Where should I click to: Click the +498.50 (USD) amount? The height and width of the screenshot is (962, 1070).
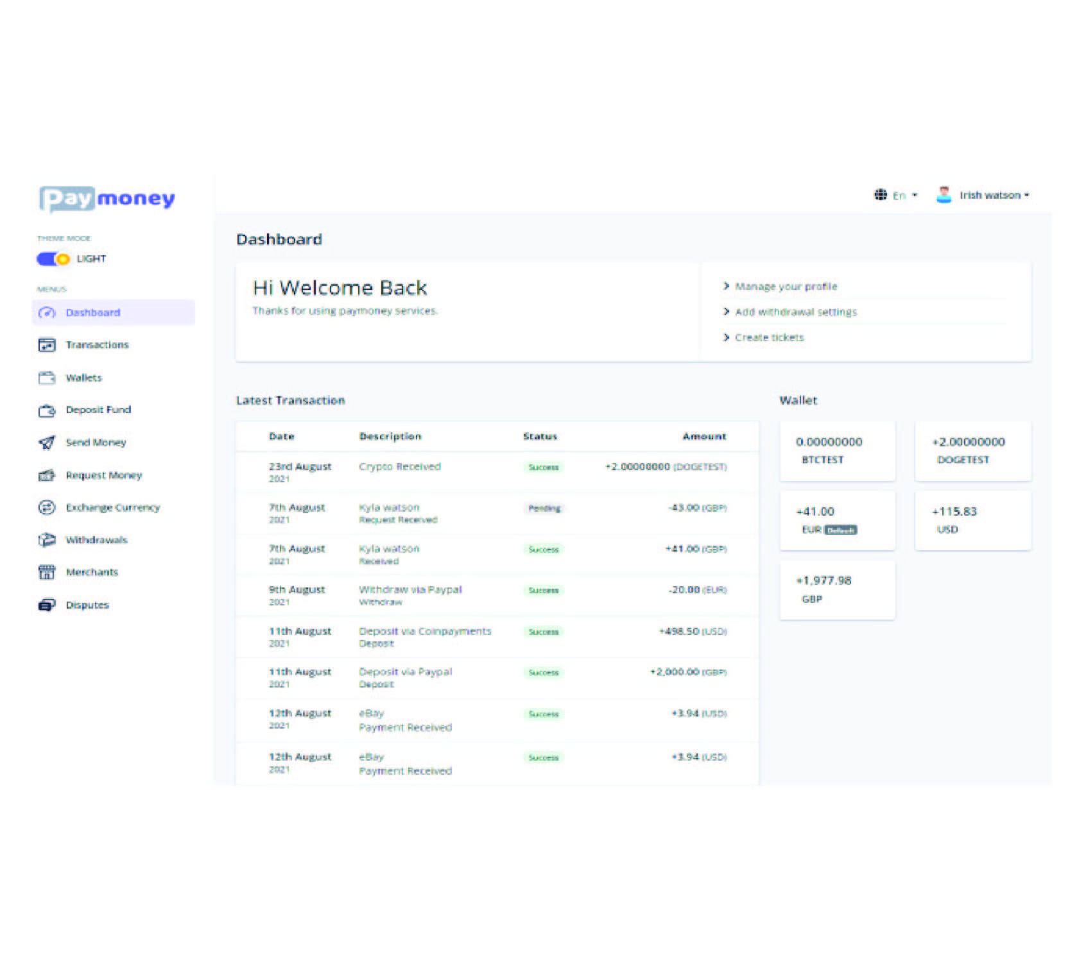693,632
